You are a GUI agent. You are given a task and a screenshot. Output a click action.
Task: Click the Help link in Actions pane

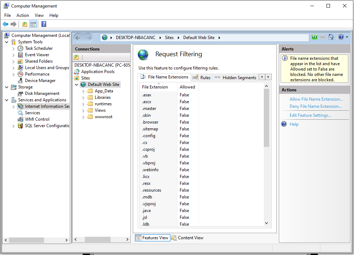[294, 124]
